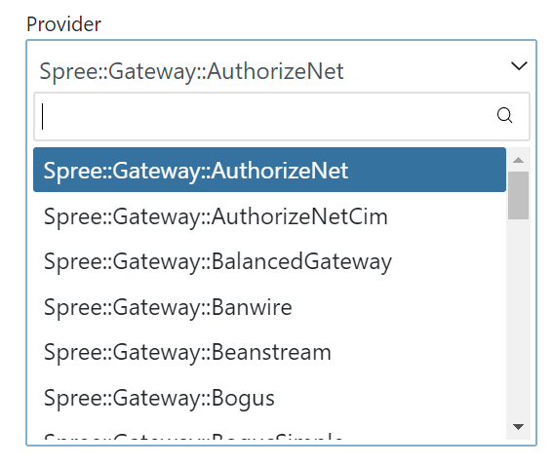Click the Provider field label
Image resolution: width=553 pixels, height=467 pixels.
(63, 24)
